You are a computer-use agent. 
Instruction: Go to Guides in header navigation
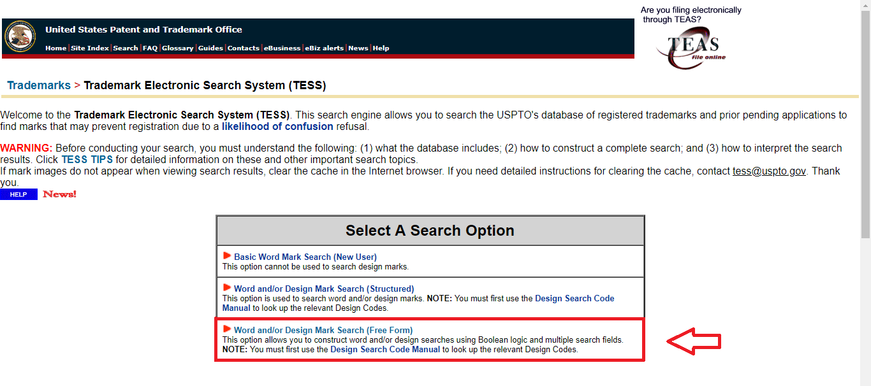tap(210, 48)
